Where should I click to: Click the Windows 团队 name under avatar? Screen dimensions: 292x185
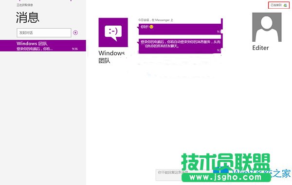point(111,57)
